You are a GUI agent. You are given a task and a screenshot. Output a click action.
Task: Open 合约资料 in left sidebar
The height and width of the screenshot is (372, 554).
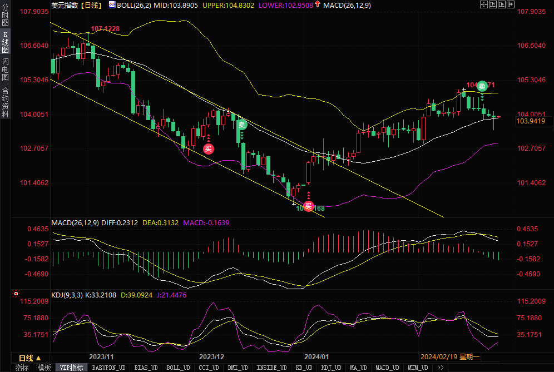coord(5,102)
